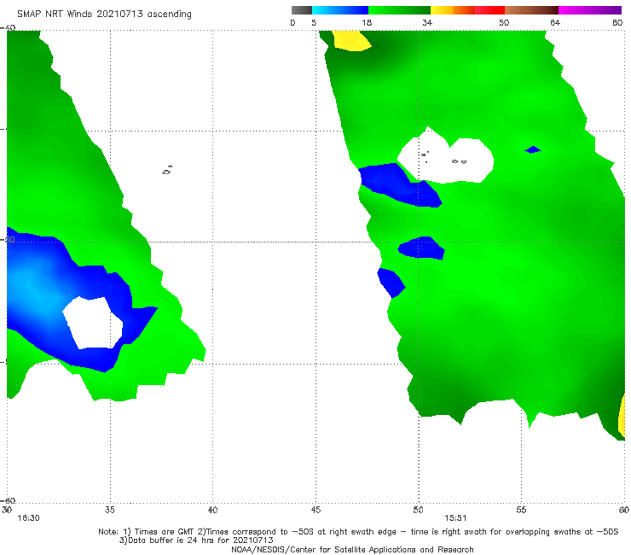Click the latitude axis label '-40'
Image resolution: width=631 pixels, height=555 pixels.
coord(8,28)
